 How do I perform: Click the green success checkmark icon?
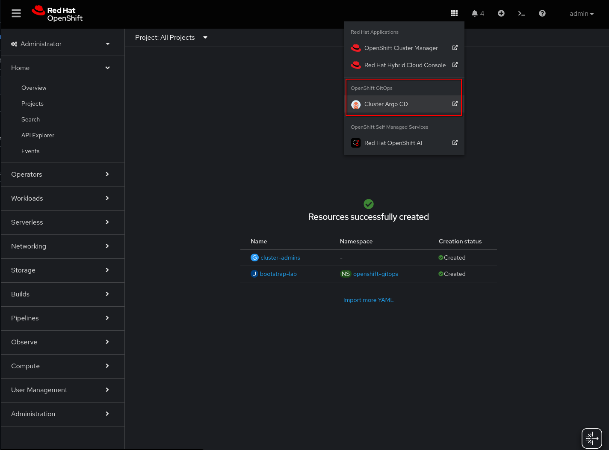pyautogui.click(x=369, y=204)
